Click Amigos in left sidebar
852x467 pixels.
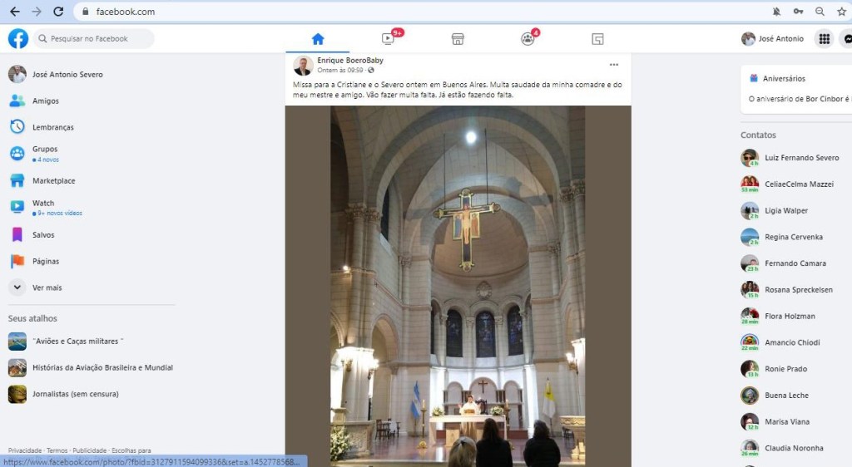46,101
